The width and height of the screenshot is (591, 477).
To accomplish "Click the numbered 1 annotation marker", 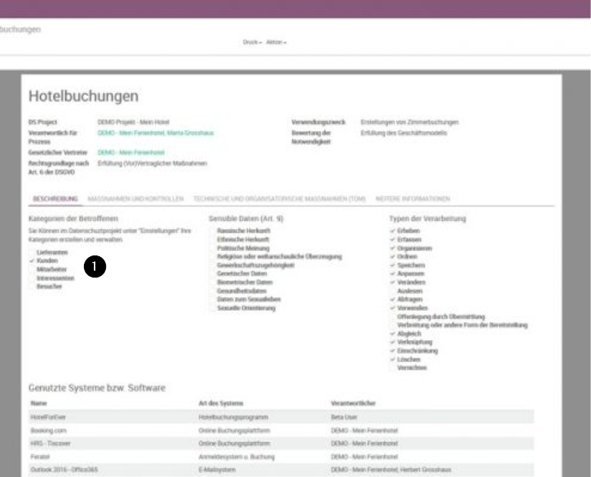I will (94, 266).
